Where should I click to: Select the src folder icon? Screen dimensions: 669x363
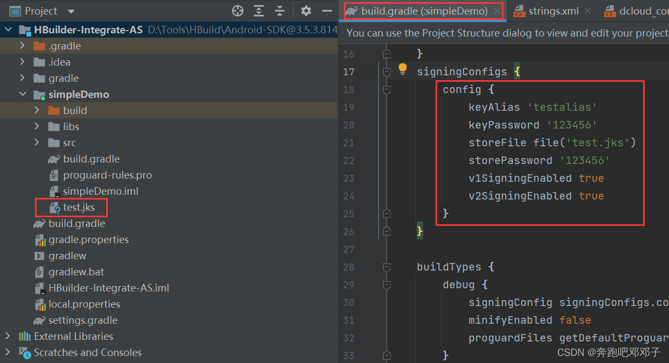[x=53, y=143]
